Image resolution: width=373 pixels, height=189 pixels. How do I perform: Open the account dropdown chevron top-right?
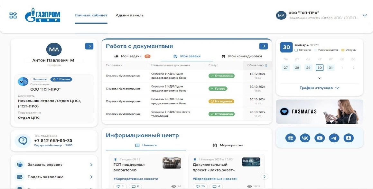pos(364,15)
